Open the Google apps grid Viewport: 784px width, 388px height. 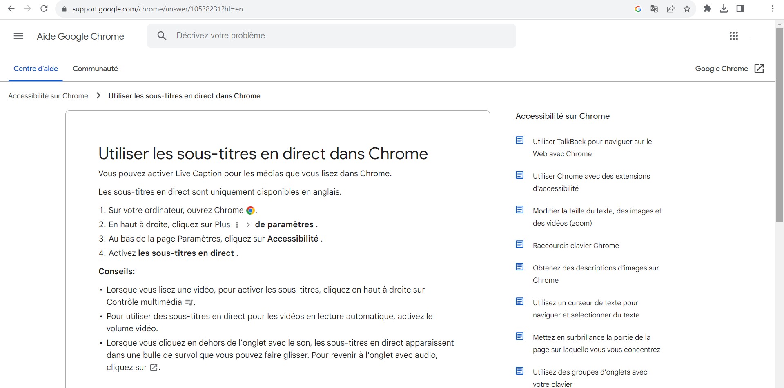pos(733,36)
